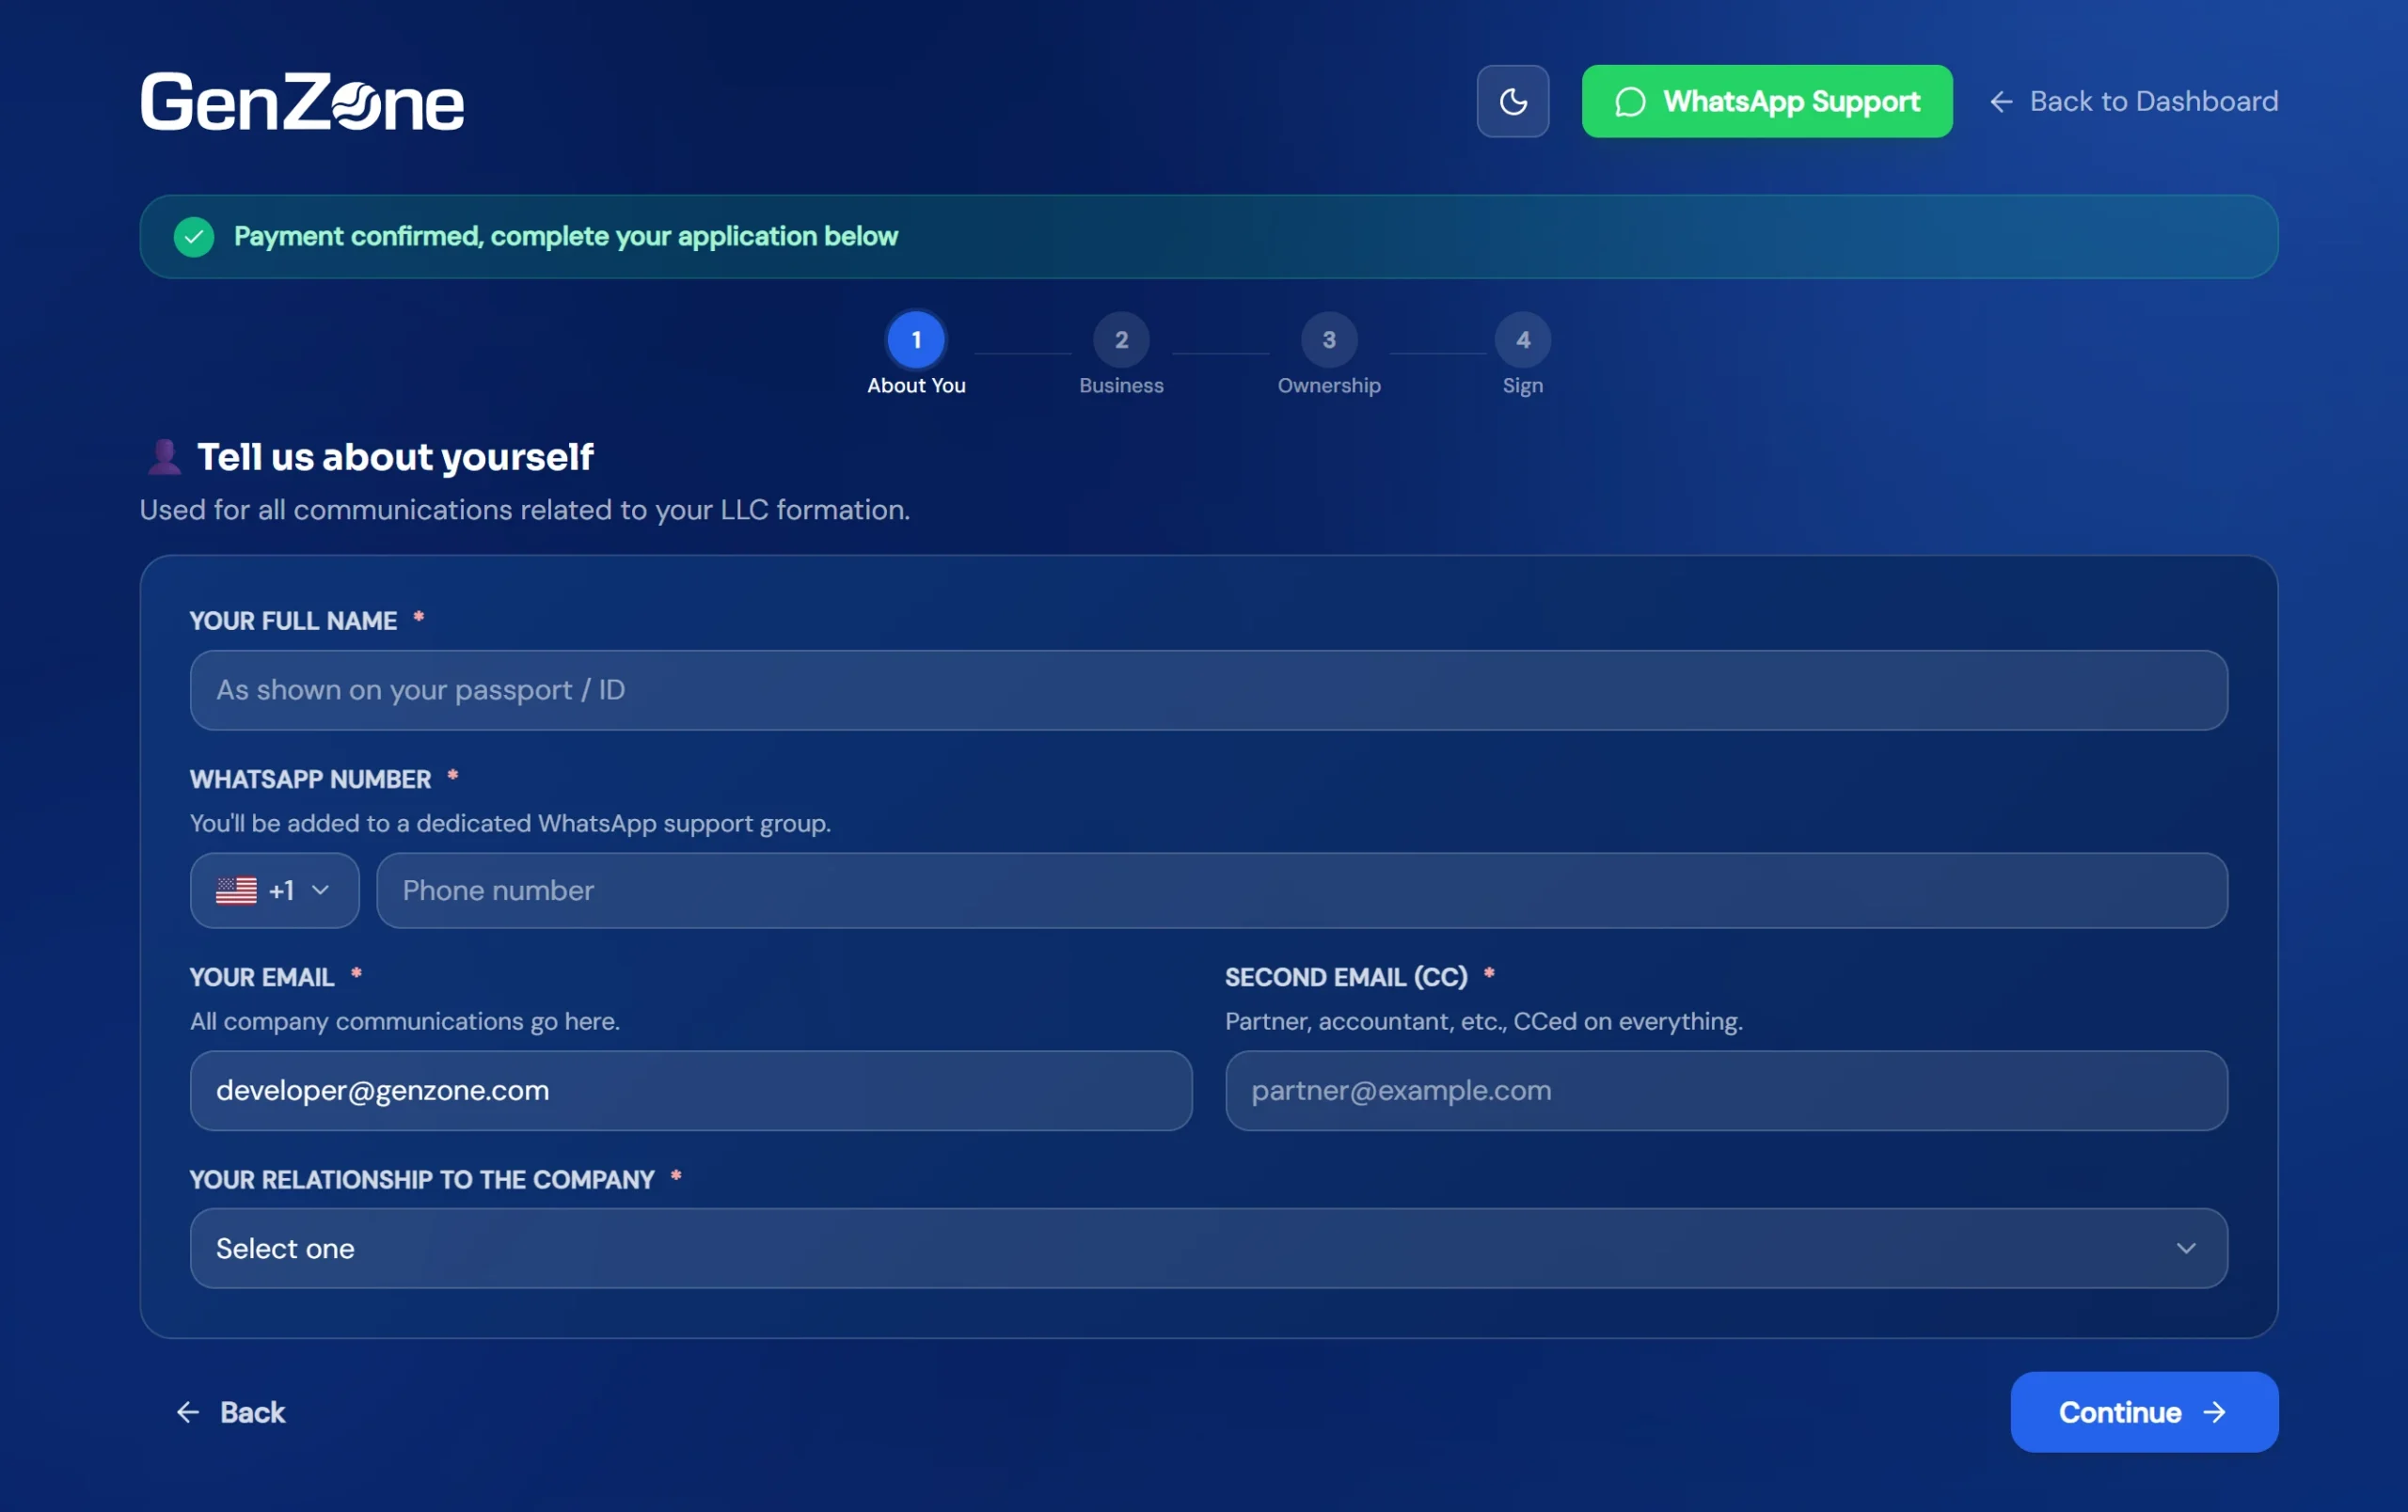Viewport: 2408px width, 1512px height.
Task: Click the GenZone logo
Action: 301,101
